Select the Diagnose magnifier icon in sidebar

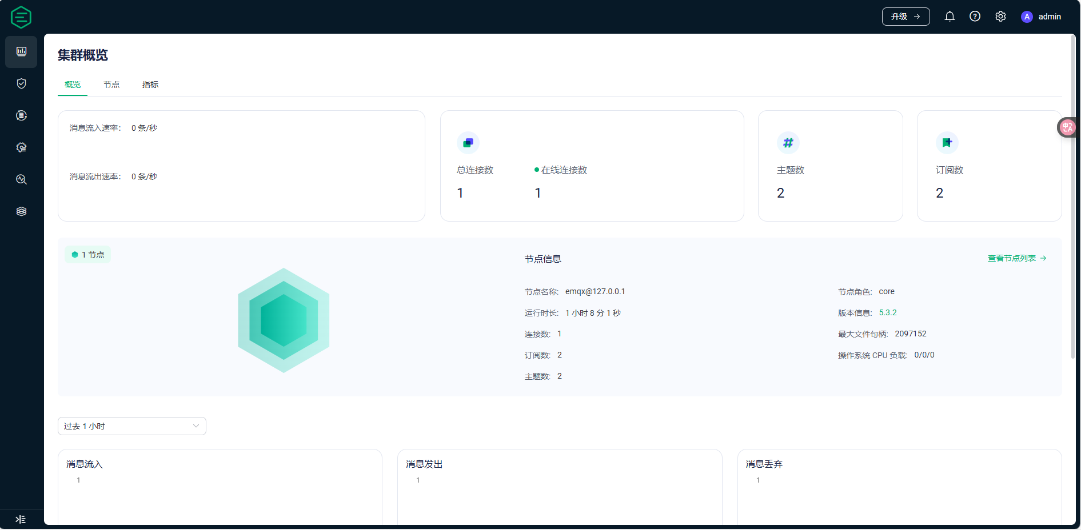(x=21, y=179)
